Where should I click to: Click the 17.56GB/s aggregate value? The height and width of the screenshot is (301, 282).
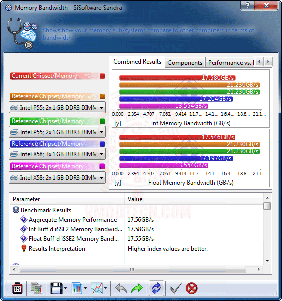[x=141, y=220]
